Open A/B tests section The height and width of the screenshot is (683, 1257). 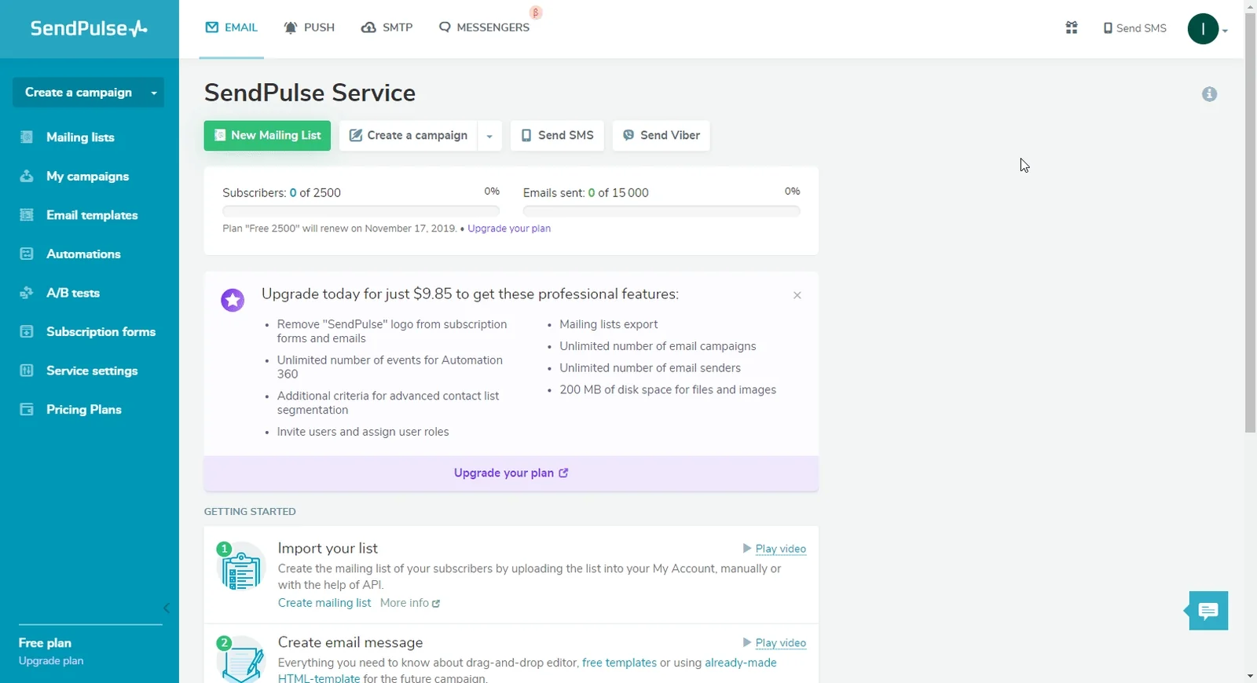[73, 293]
